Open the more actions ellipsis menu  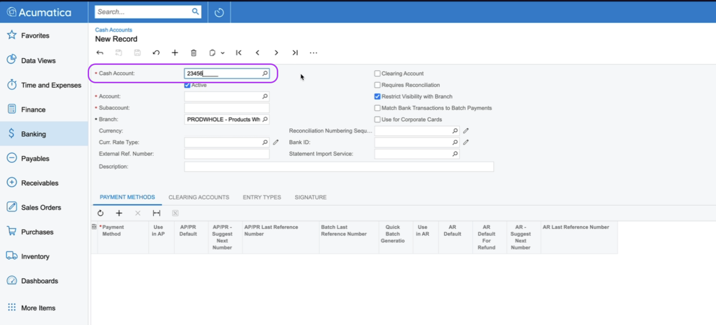[313, 53]
